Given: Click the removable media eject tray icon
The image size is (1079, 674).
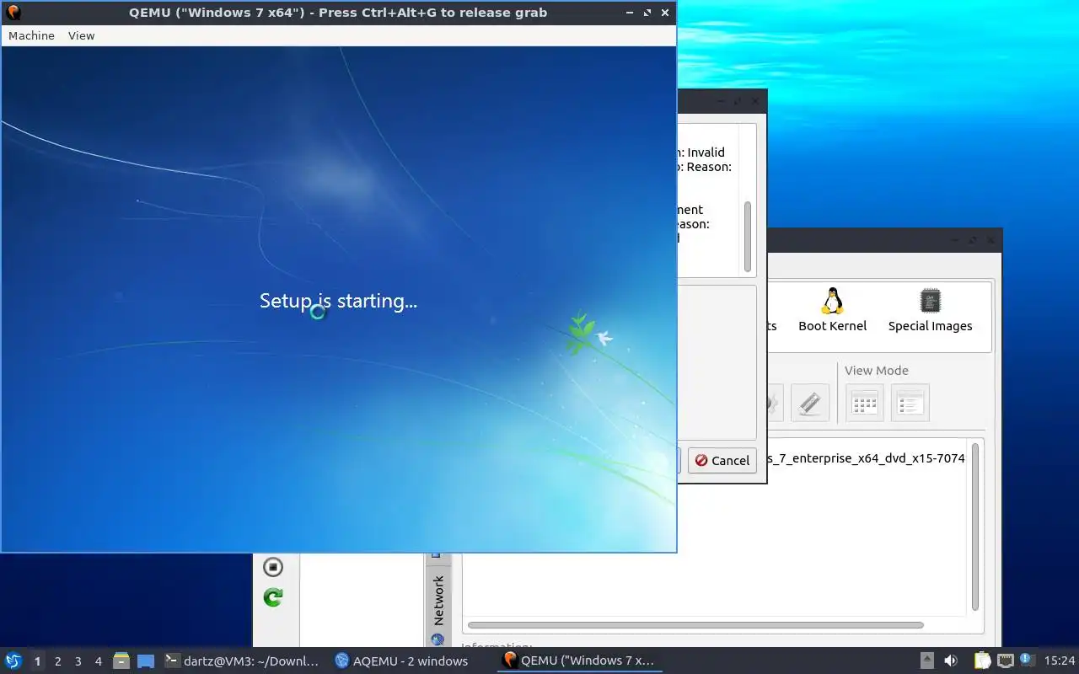Looking at the screenshot, I should coord(926,661).
